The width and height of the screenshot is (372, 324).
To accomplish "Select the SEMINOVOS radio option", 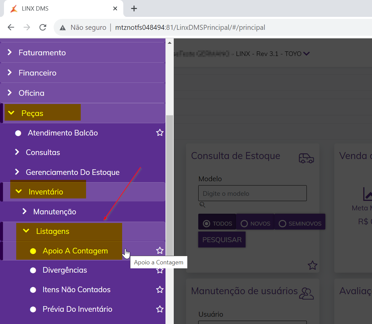I will click(x=300, y=222).
